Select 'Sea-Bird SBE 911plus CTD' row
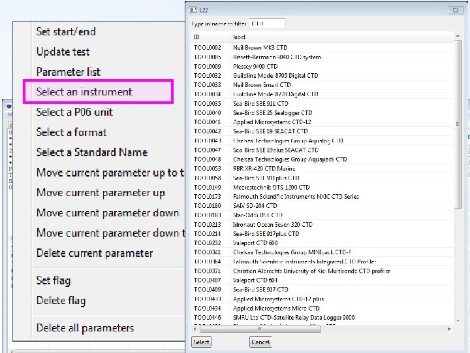470x353 pixels. 322,178
